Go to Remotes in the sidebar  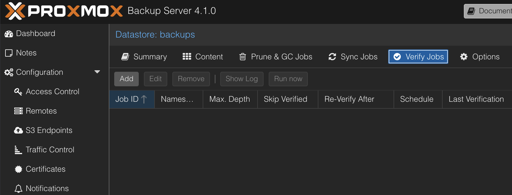point(55,111)
